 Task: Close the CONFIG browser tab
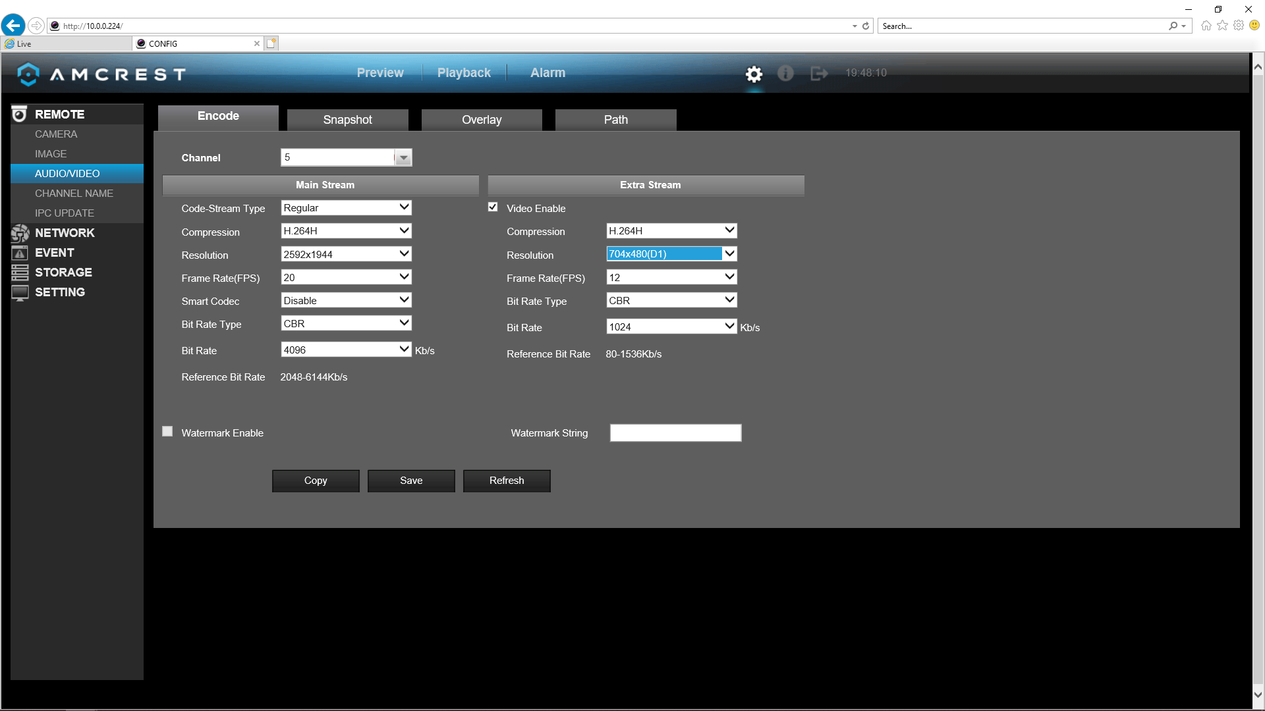tap(257, 43)
